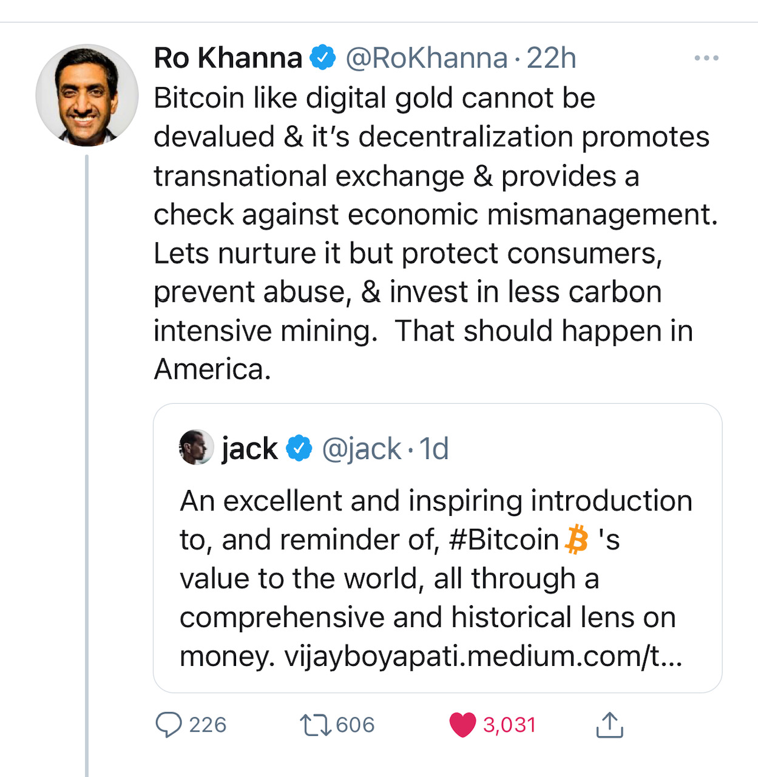Open jack's small profile avatar
The width and height of the screenshot is (758, 777).
[197, 447]
